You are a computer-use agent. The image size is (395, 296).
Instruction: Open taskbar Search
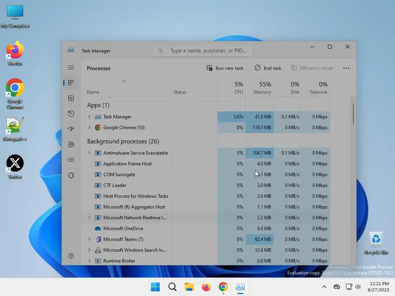(172, 287)
